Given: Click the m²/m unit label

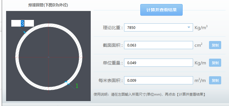Looking at the screenshot, I should coord(200,80).
